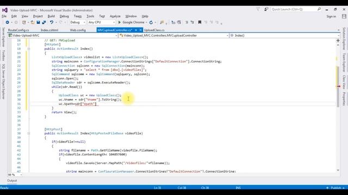
Task: Start debugging with the Google Chrome run button
Action: click(131, 22)
